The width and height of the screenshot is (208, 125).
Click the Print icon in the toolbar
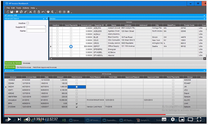[x=48, y=12]
